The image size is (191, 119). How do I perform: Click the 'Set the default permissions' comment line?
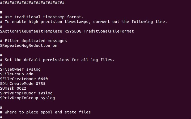coord(57,60)
